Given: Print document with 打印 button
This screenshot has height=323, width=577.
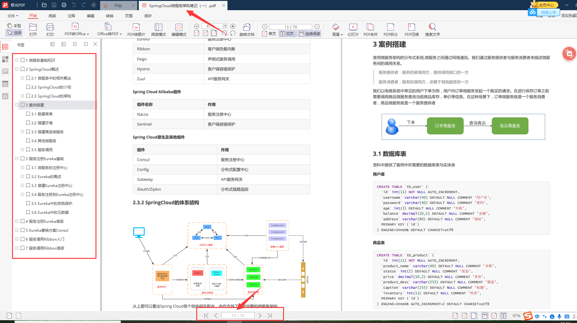Looking at the screenshot, I should 50,30.
